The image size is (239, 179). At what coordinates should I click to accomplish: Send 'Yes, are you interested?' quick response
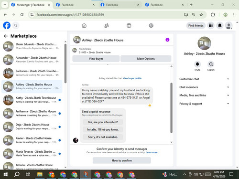(103, 122)
